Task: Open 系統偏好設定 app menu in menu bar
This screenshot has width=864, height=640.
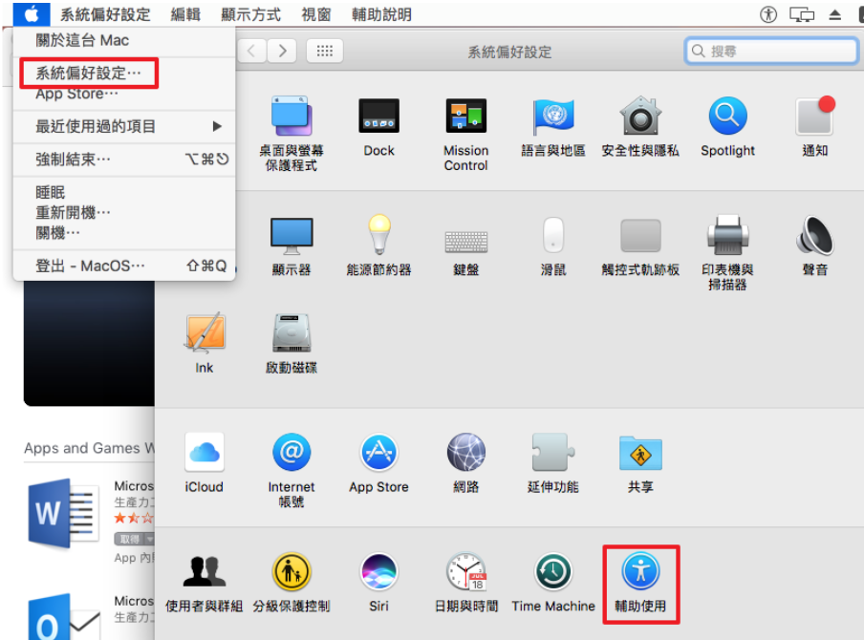Action: pyautogui.click(x=105, y=13)
